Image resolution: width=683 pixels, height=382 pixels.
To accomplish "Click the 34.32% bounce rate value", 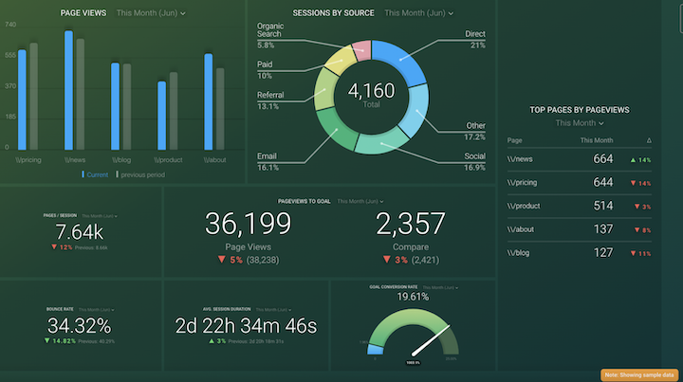I will (x=80, y=326).
